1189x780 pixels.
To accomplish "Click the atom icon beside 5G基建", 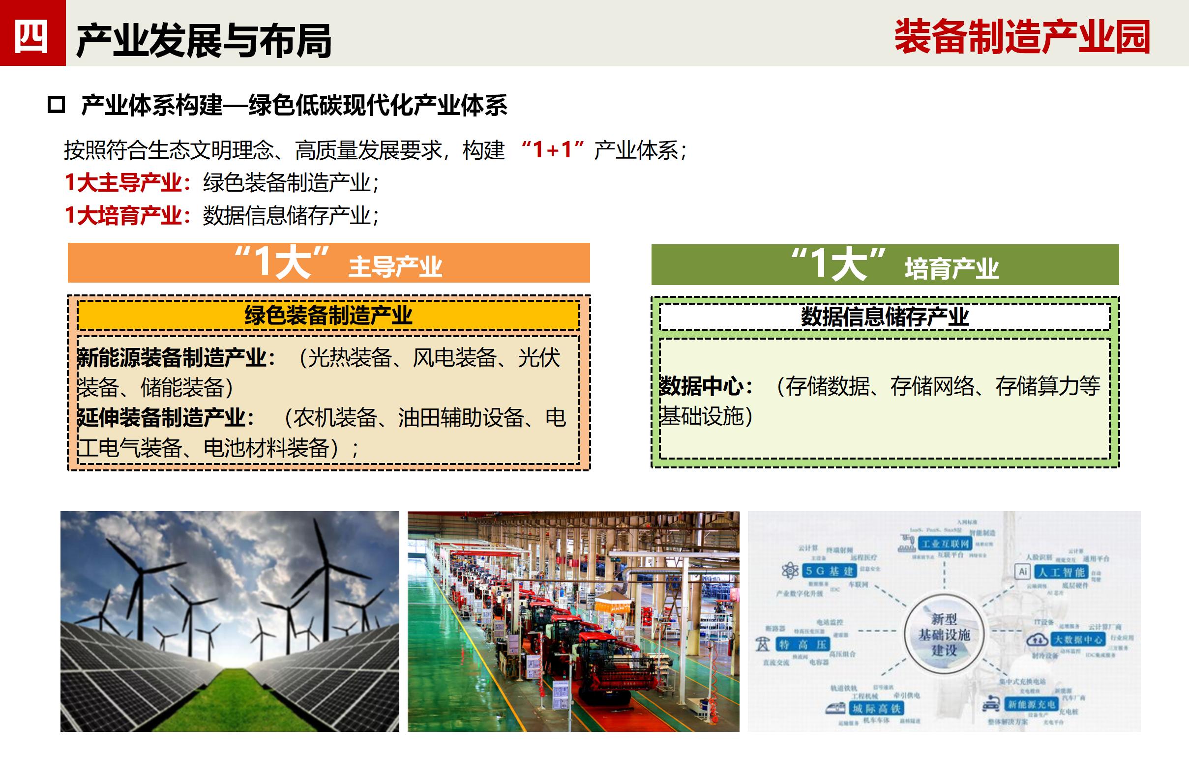I will coord(790,570).
